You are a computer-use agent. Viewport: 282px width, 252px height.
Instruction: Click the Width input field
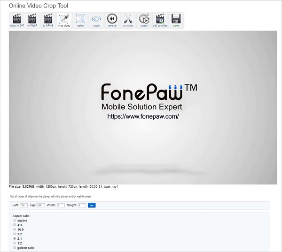click(61, 205)
